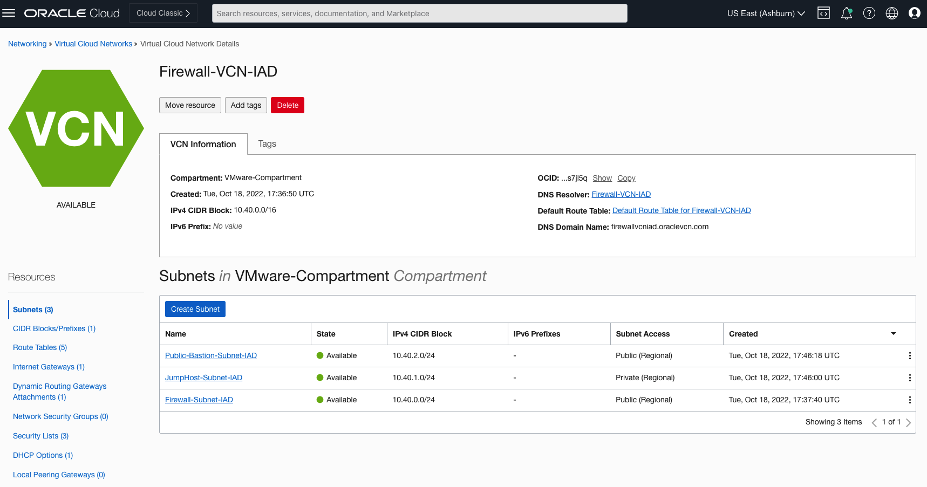Open the Cloud Classic switcher
Screen dimensions: 927x487
[162, 13]
